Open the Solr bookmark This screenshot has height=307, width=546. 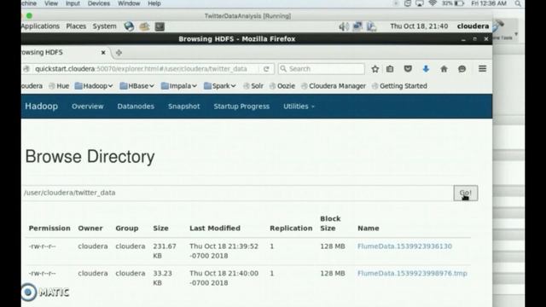(253, 86)
